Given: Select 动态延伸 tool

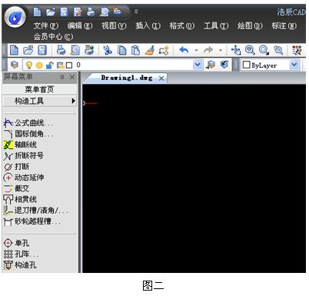Looking at the screenshot, I should click(x=24, y=178).
